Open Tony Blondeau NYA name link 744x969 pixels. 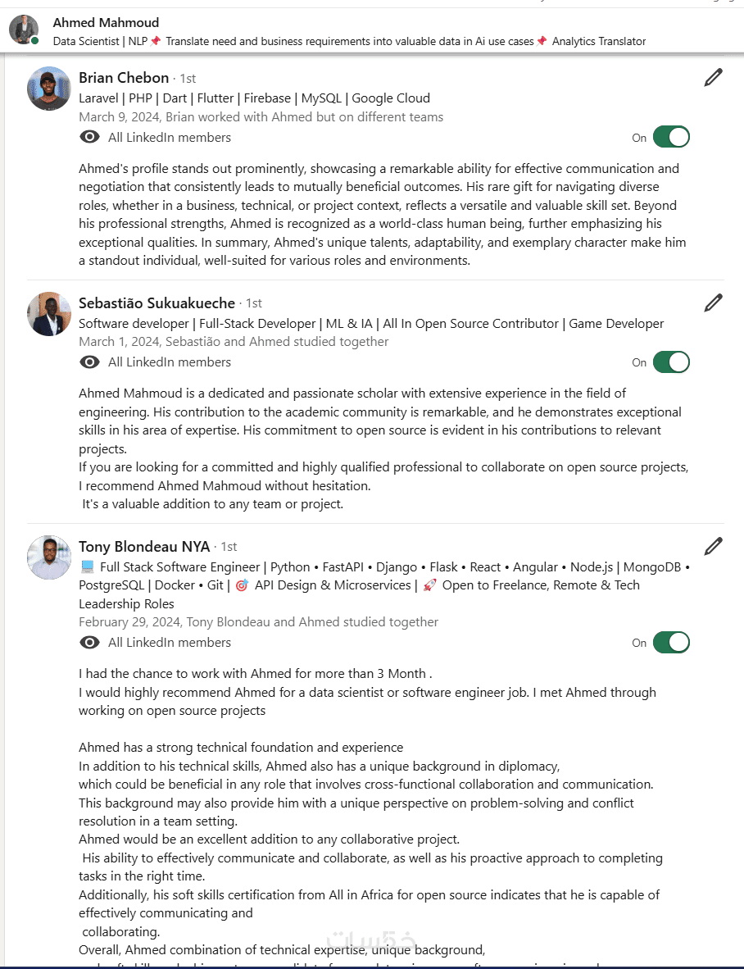144,546
